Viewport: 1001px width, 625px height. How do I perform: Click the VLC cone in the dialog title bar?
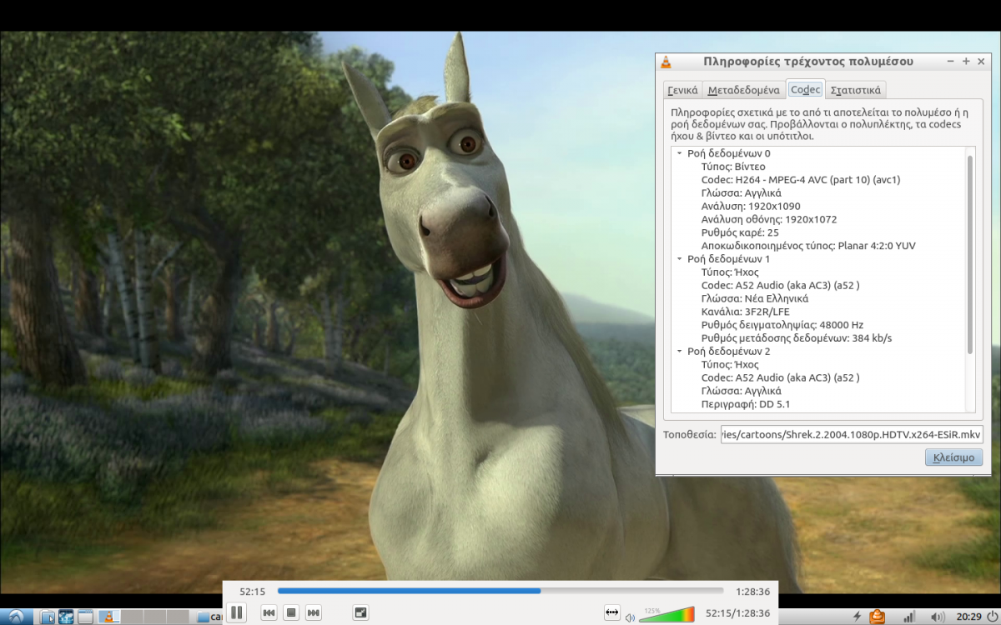click(666, 62)
